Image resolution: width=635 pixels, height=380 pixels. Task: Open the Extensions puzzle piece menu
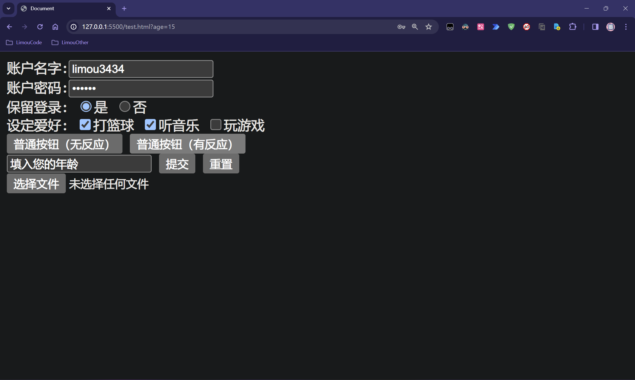[572, 27]
